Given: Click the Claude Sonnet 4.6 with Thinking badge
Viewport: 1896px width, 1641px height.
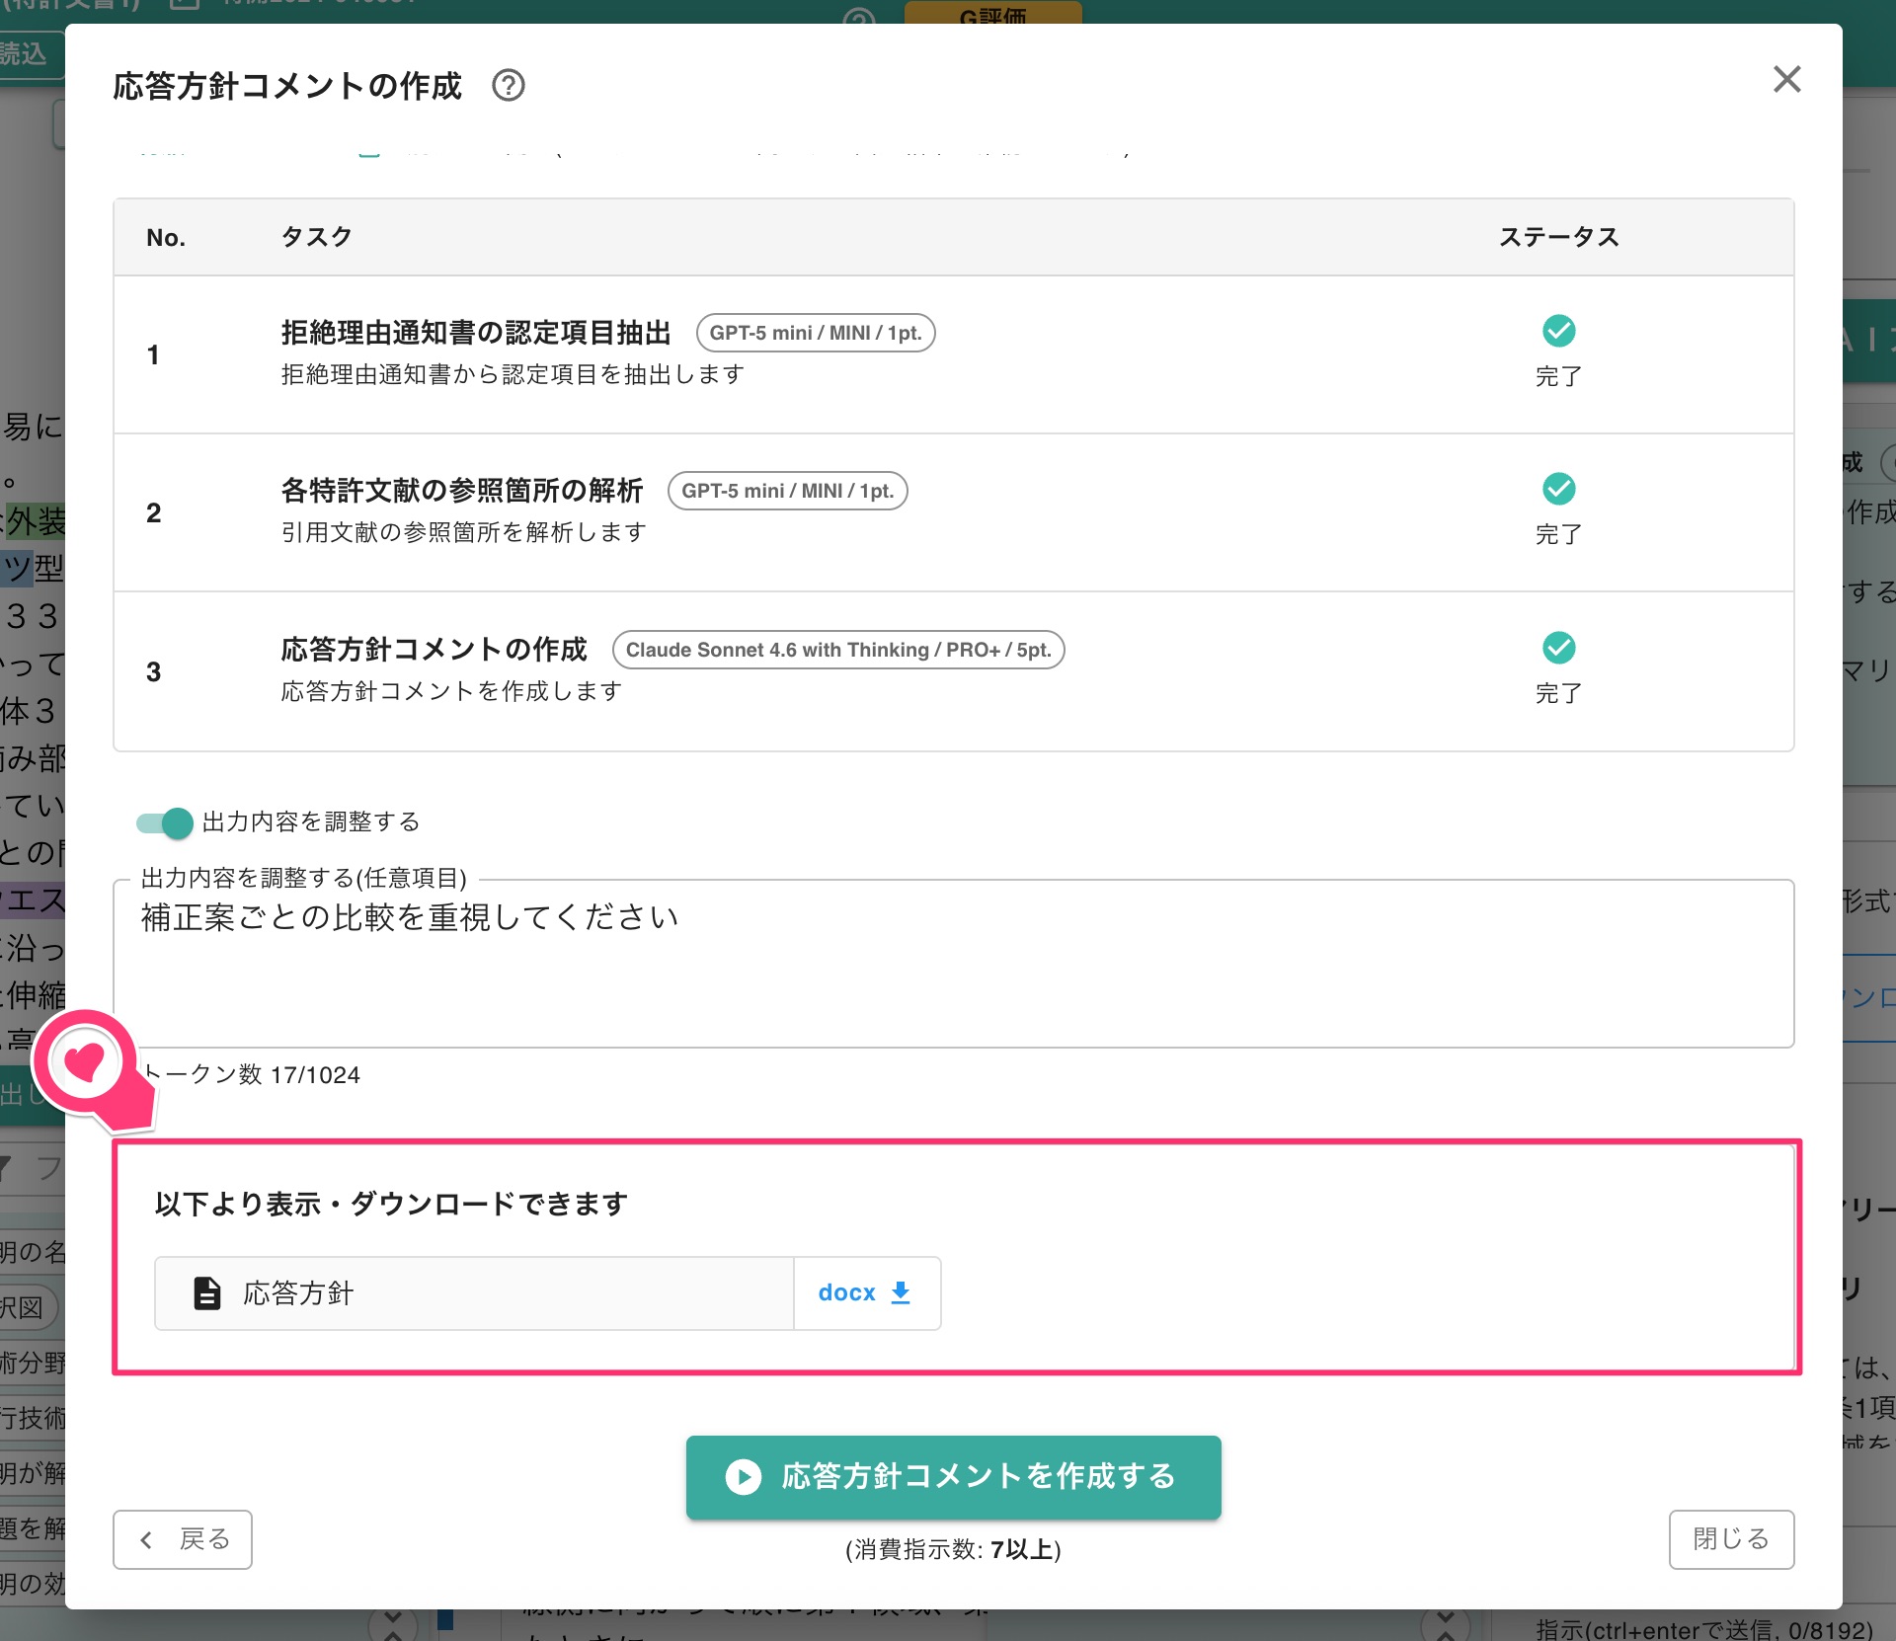Looking at the screenshot, I should [x=838, y=650].
